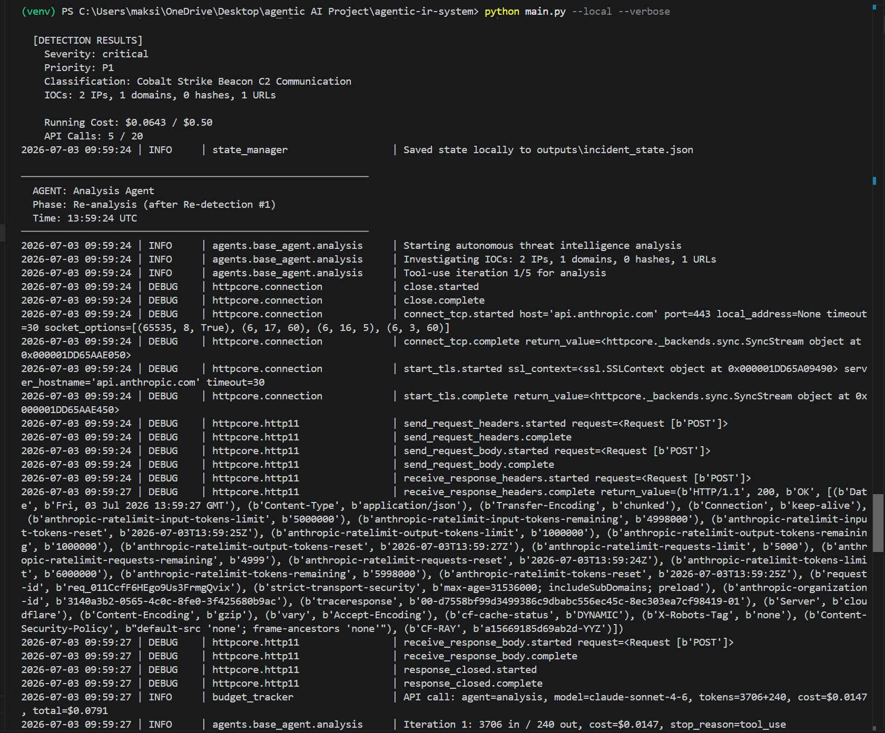Click the Severity: critical line
The image size is (885, 733).
click(x=96, y=54)
